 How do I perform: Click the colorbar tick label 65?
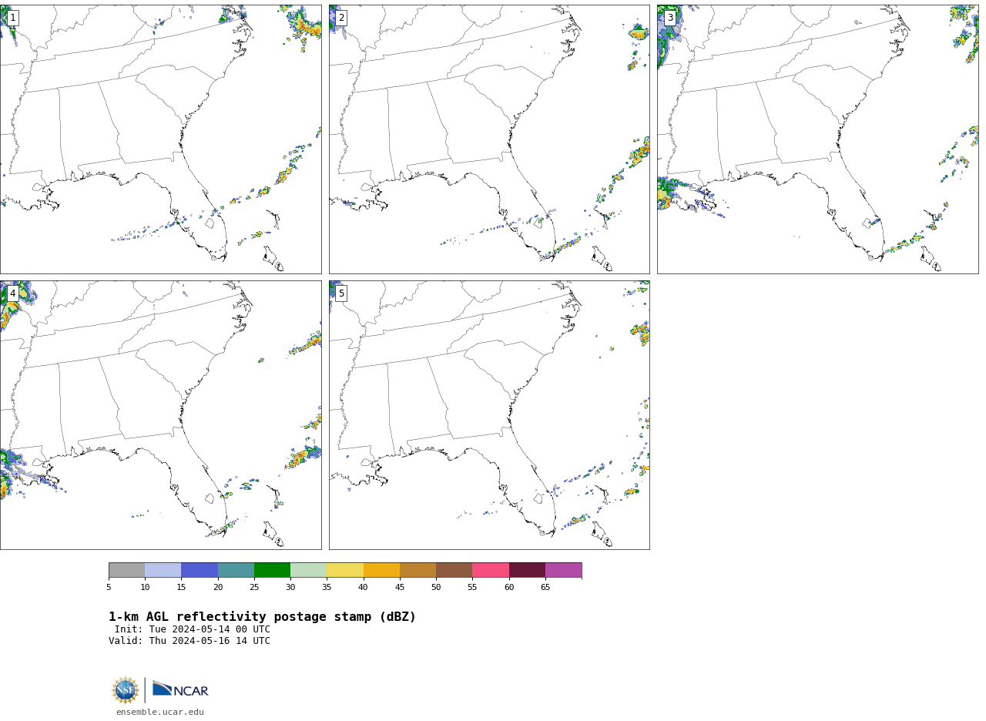[545, 588]
